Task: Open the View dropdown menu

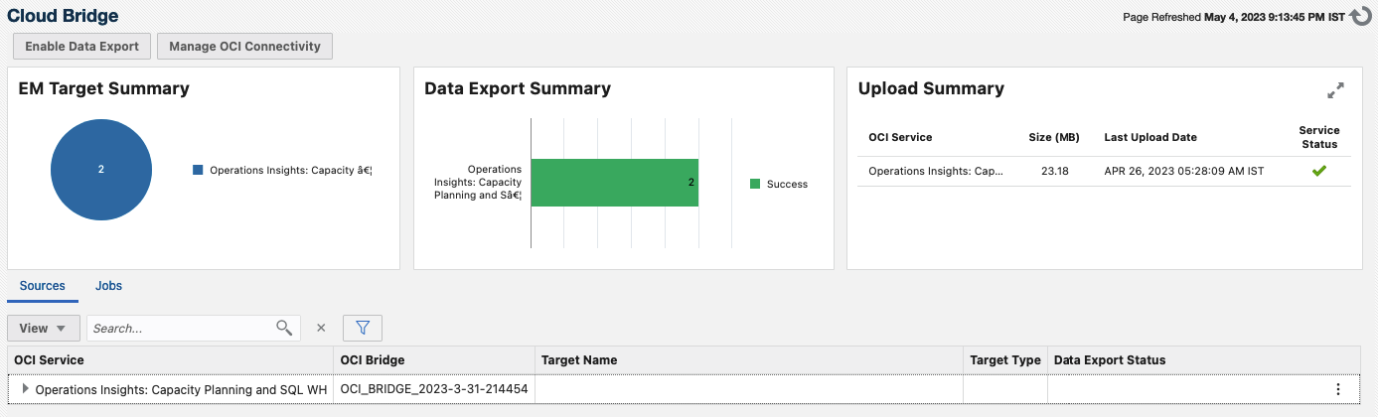Action: 43,328
